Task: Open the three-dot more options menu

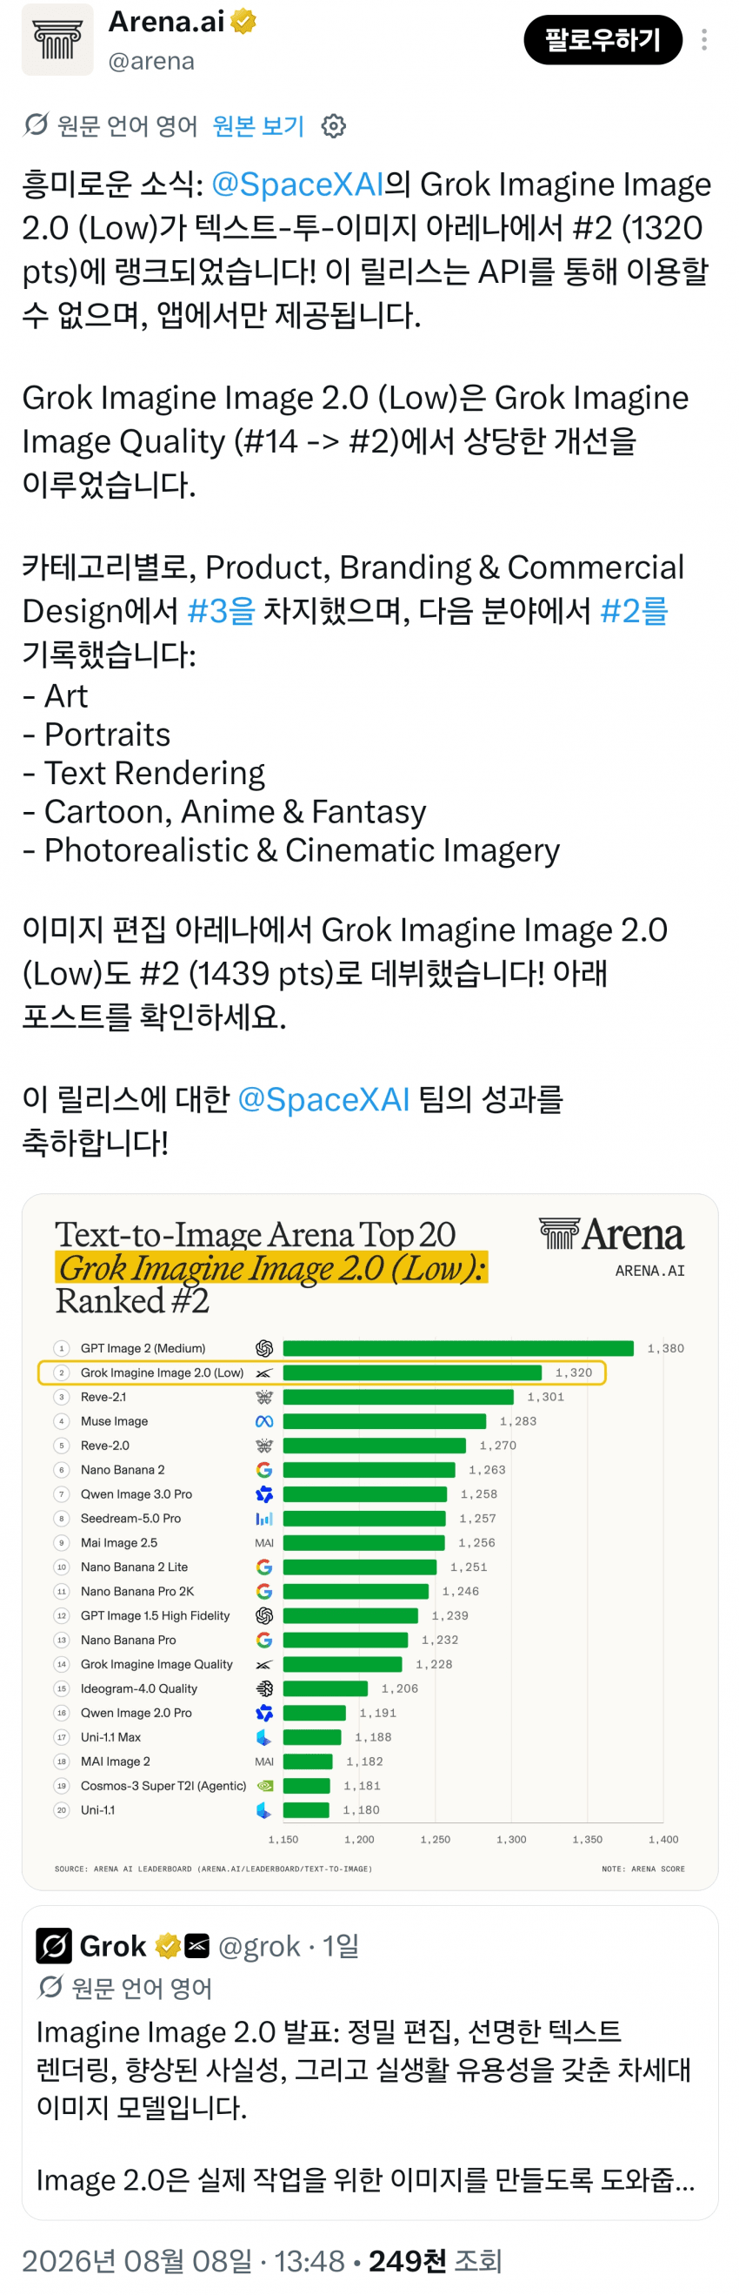Action: point(704,40)
